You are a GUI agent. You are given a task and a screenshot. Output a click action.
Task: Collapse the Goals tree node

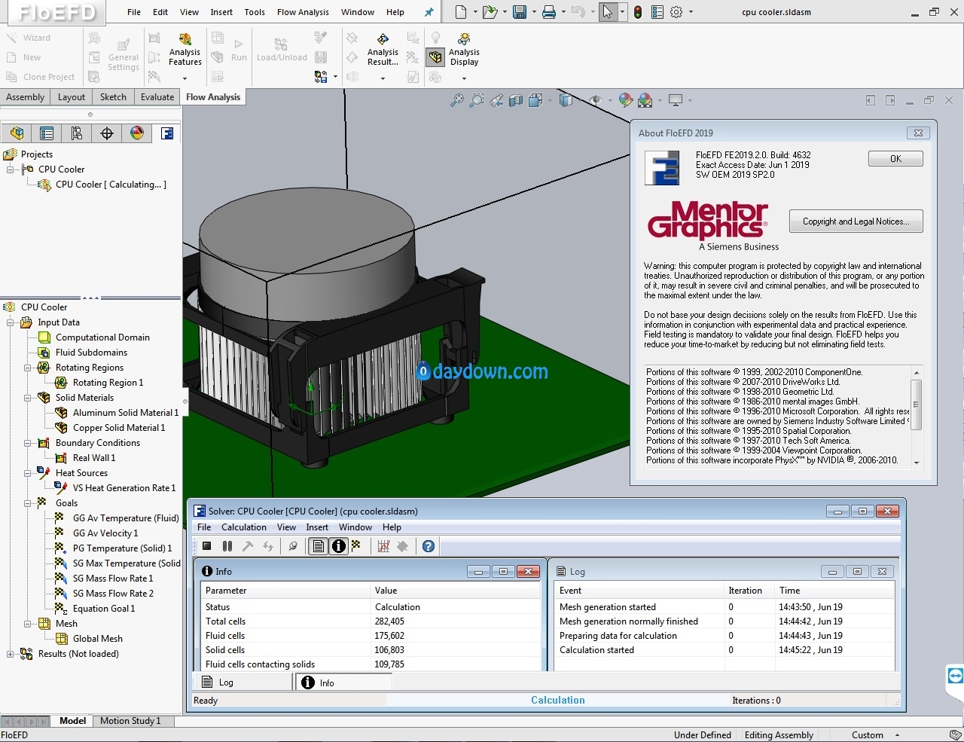[28, 503]
